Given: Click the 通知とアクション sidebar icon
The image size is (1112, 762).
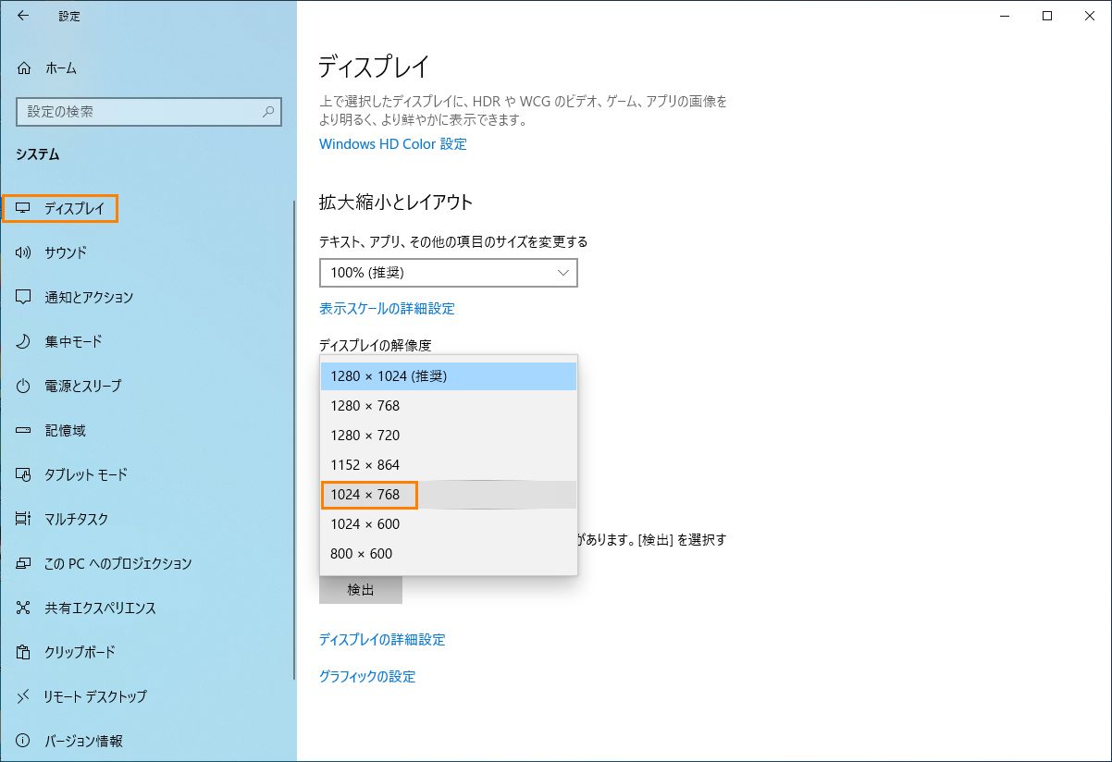Looking at the screenshot, I should pos(25,297).
